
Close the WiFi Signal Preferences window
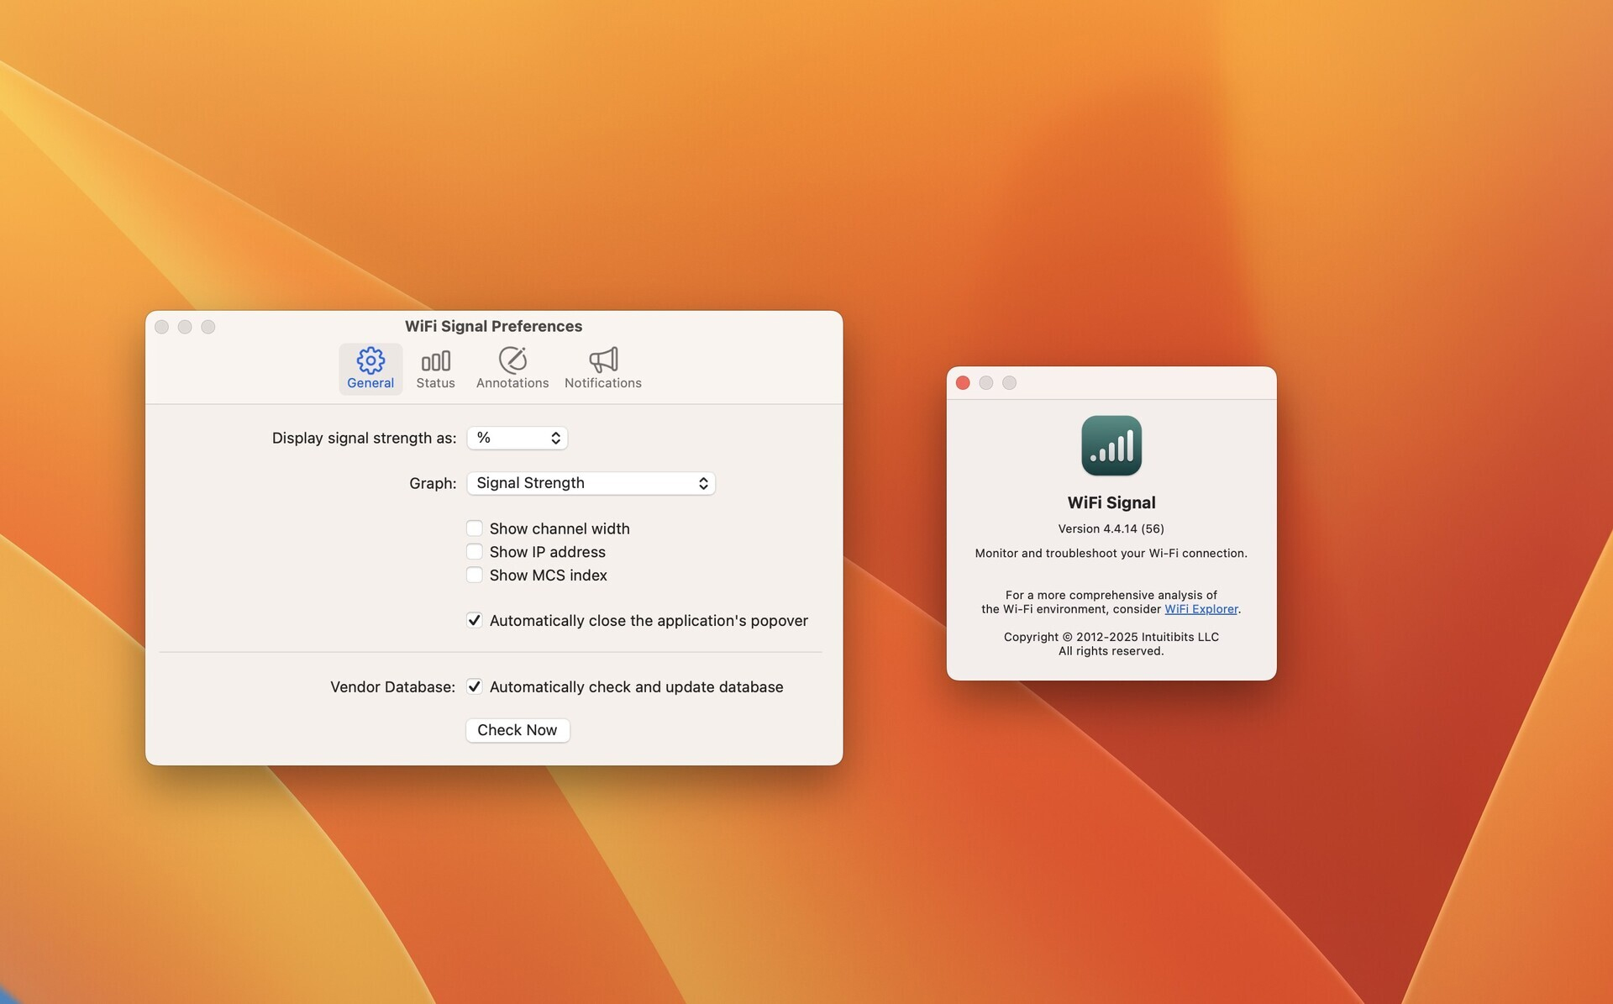pos(162,327)
